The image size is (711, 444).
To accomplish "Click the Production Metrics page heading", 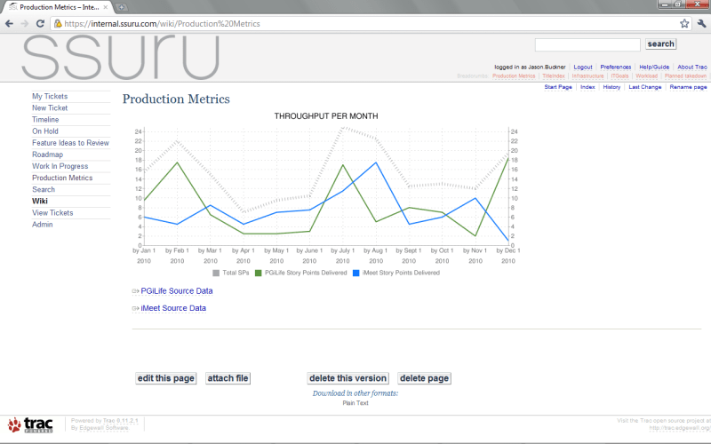I will 176,99.
